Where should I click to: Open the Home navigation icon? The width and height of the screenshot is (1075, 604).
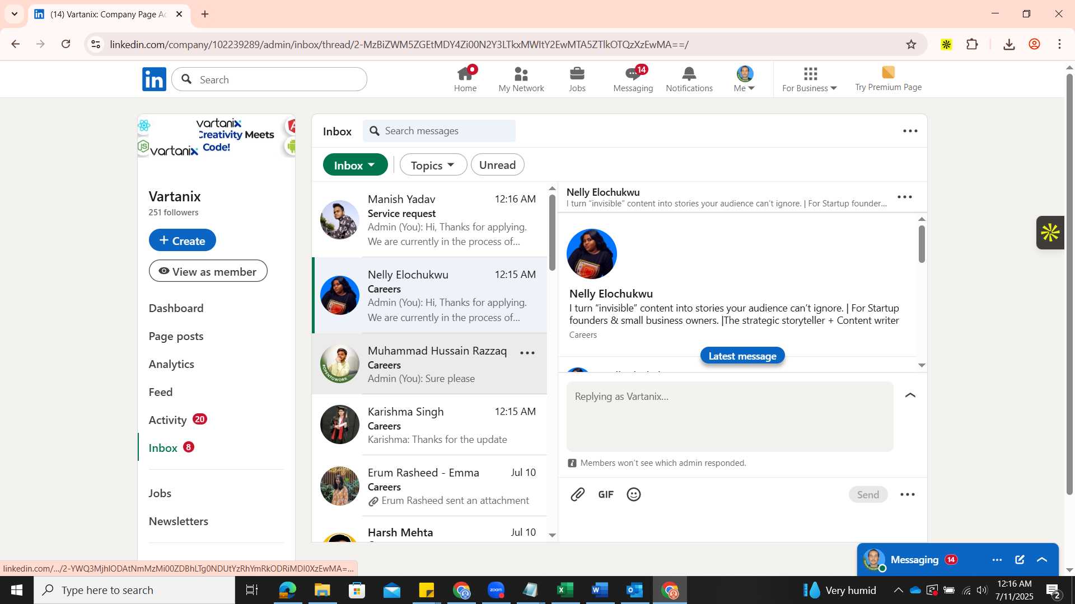[465, 79]
